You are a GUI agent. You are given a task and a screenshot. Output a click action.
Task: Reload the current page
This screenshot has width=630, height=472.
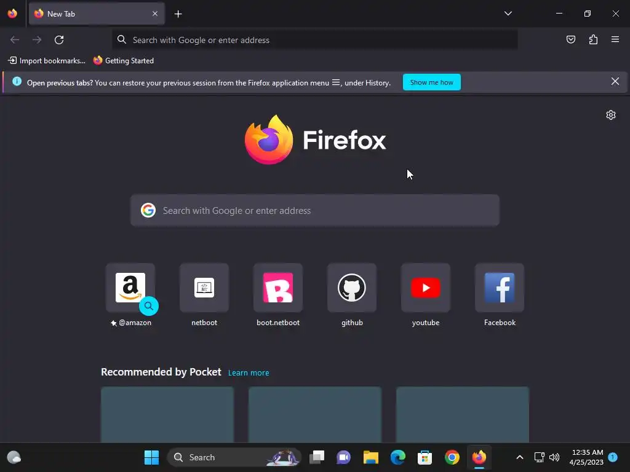point(59,40)
